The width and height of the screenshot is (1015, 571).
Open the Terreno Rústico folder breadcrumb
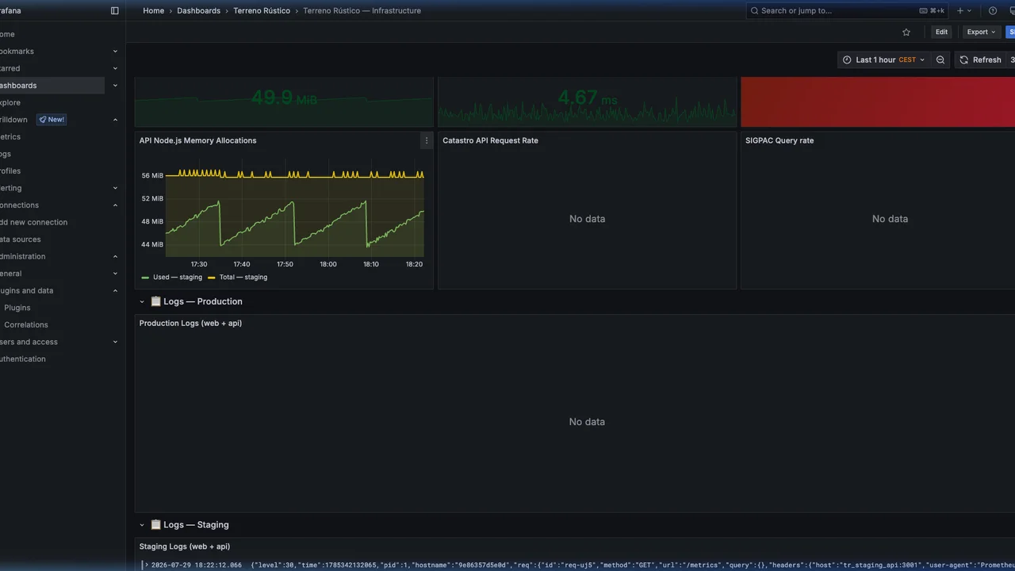[262, 11]
